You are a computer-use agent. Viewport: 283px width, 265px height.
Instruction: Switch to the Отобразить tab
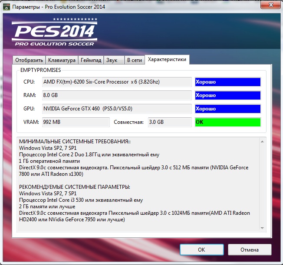tap(29, 60)
